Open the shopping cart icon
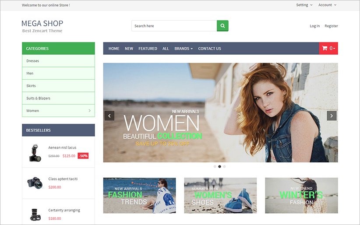360x225 pixels. click(325, 48)
